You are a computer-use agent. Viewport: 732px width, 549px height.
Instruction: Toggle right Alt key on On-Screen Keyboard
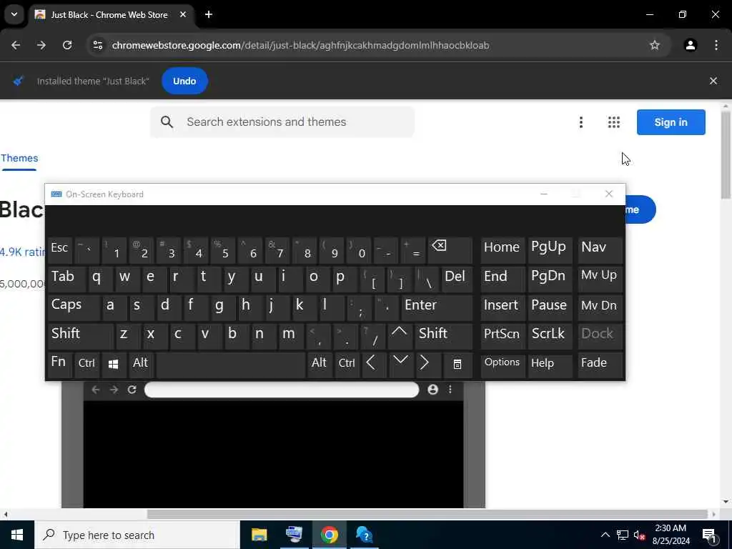(320, 364)
